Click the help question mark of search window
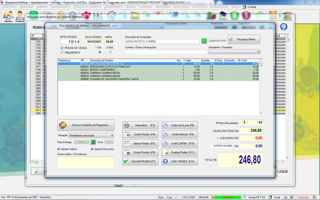This screenshot has width=320, height=200. pos(280,16)
